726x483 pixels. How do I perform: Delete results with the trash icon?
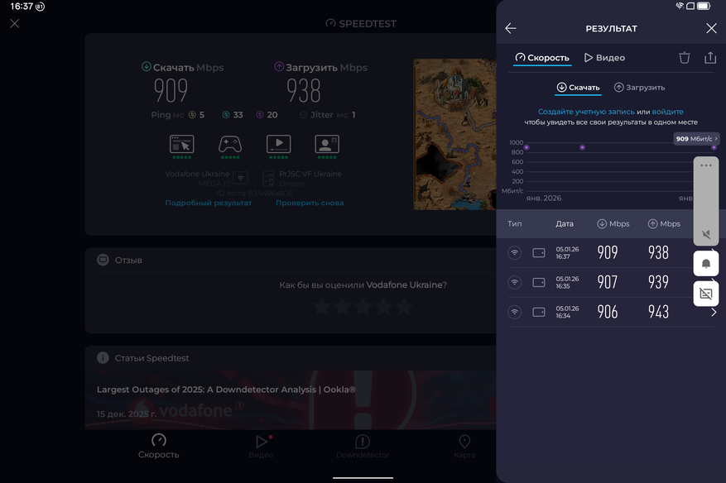[685, 58]
